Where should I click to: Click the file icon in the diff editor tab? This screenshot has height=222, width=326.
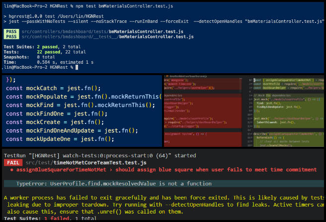point(167,76)
